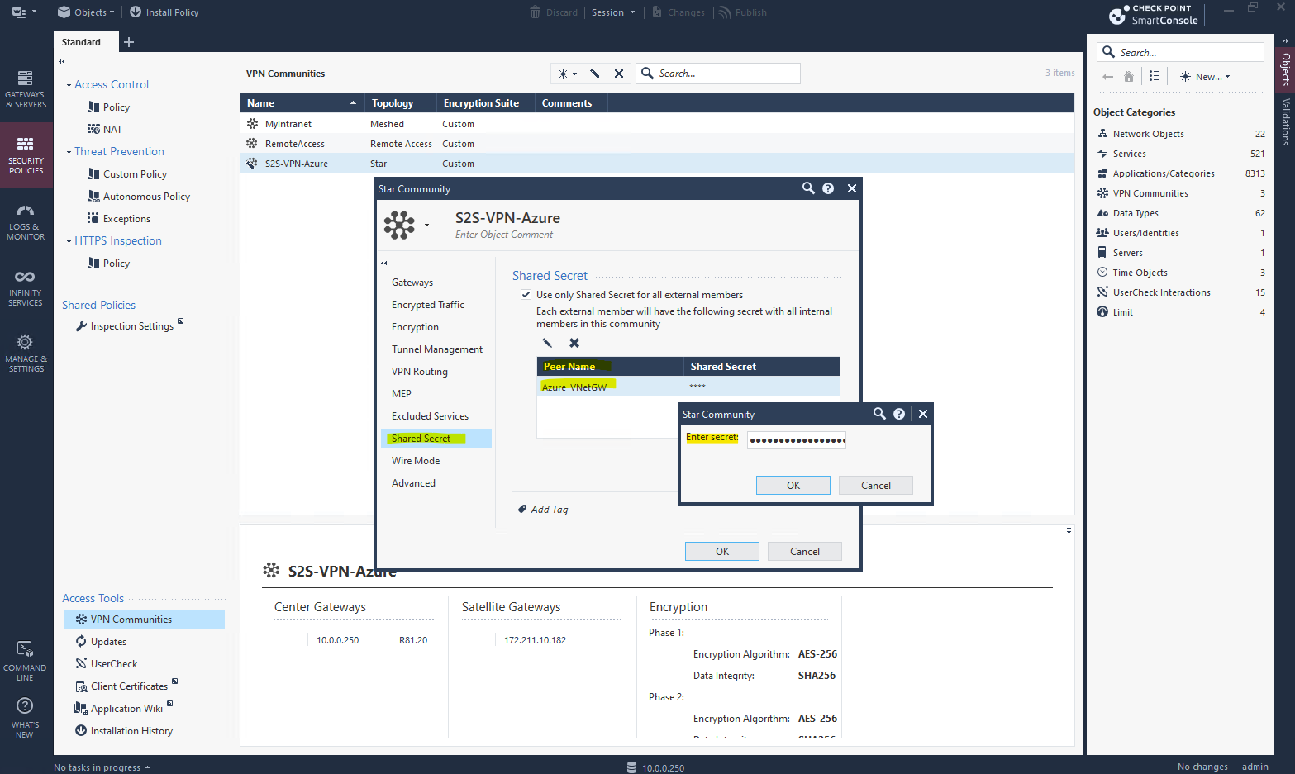
Task: Click the Install Policy button
Action: coord(164,12)
